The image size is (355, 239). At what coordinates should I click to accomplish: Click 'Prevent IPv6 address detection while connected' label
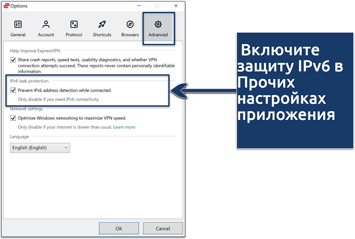coord(65,90)
